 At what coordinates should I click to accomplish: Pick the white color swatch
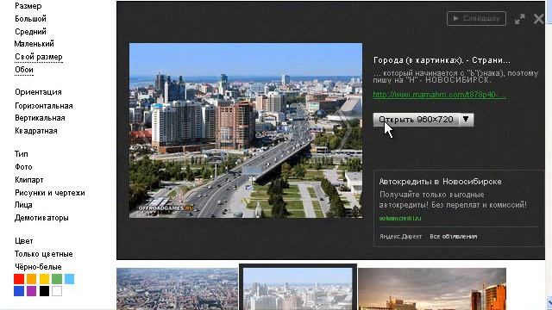(x=57, y=291)
